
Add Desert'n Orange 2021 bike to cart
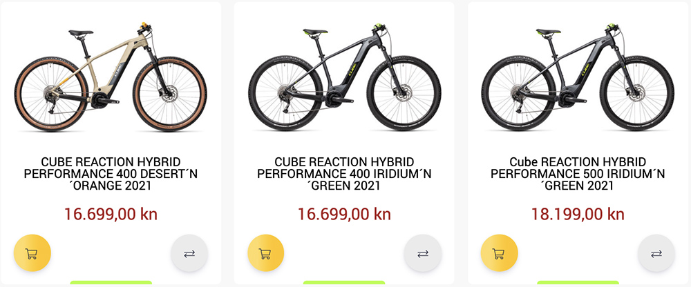[32, 253]
